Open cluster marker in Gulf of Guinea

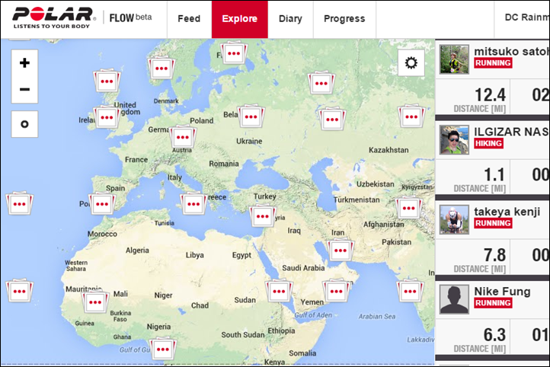[163, 349]
